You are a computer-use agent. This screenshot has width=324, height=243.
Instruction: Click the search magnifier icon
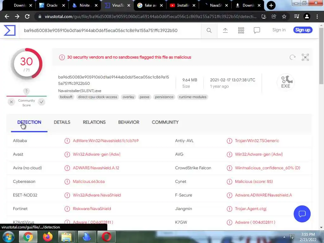[x=209, y=30]
